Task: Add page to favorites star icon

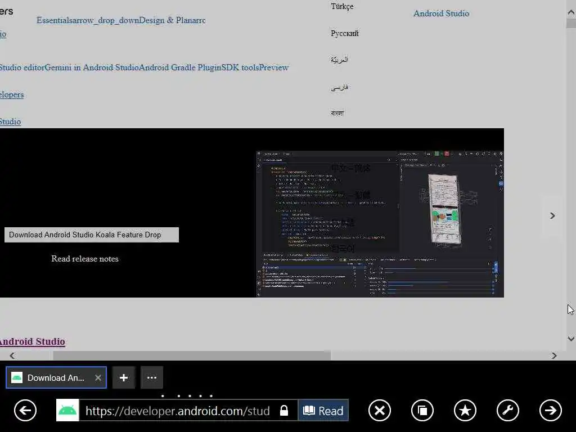Action: click(x=465, y=410)
